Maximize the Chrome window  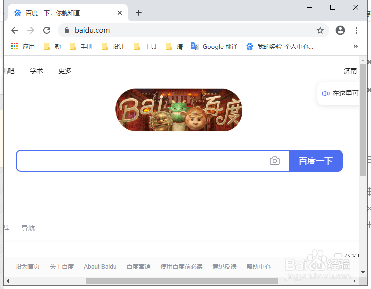pyautogui.click(x=333, y=7)
